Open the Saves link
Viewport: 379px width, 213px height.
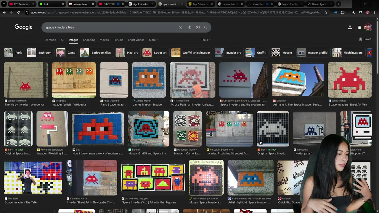(x=365, y=39)
